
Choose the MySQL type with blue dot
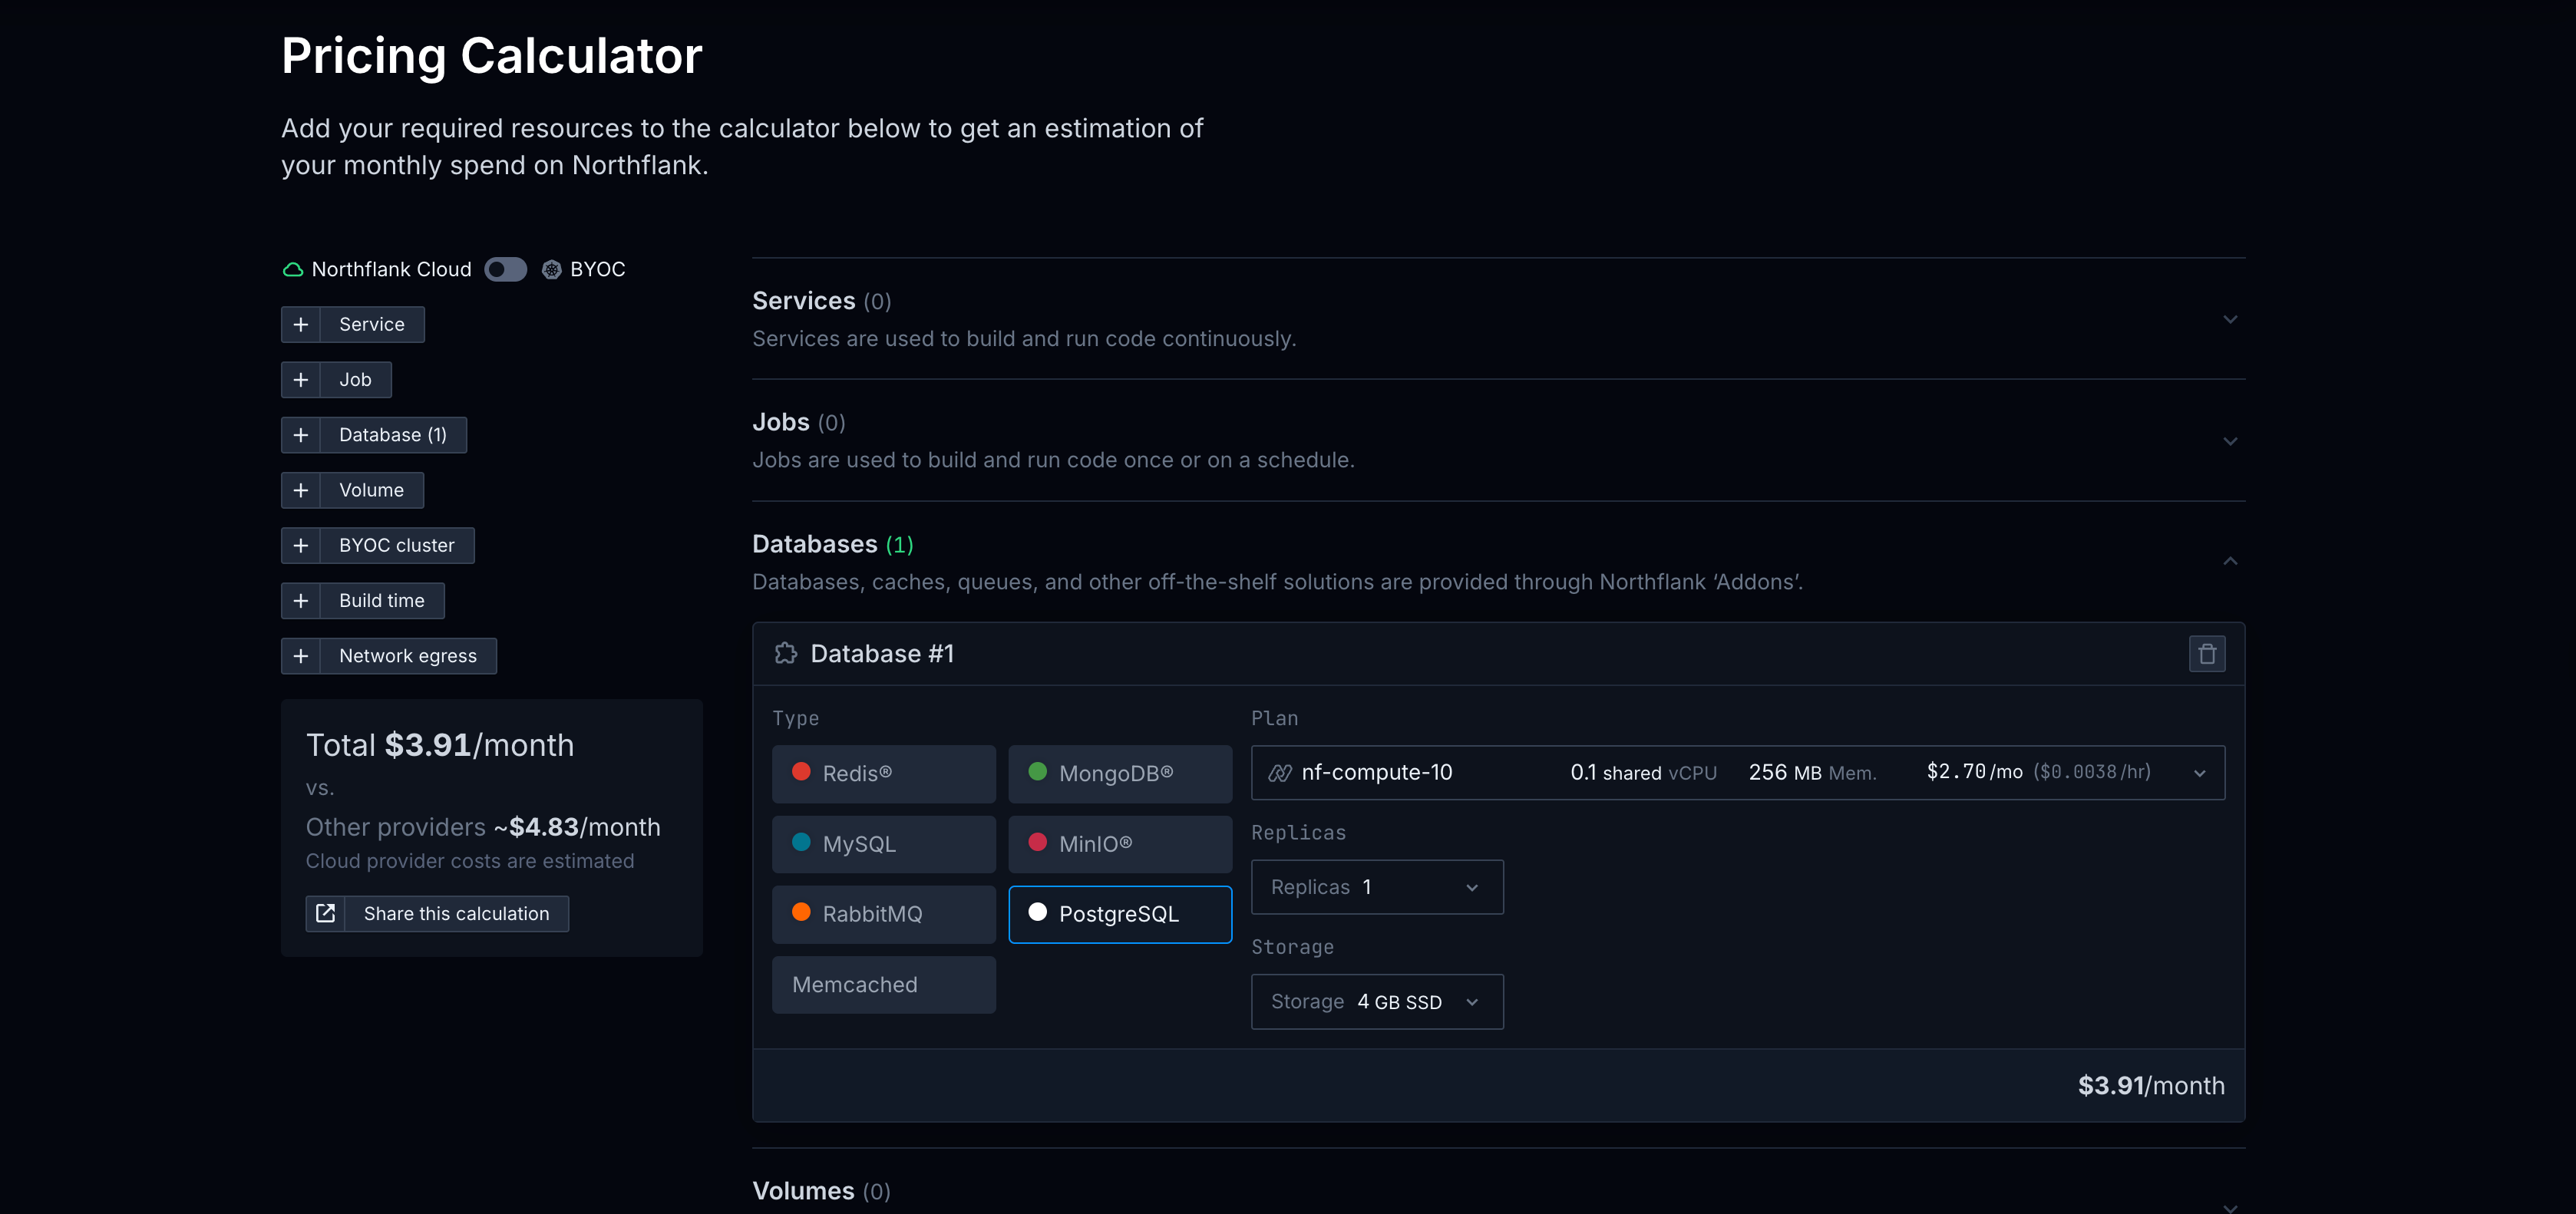tap(883, 843)
